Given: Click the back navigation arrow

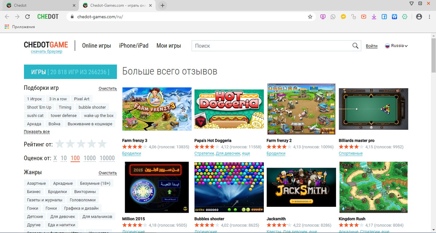Looking at the screenshot, I should point(7,17).
